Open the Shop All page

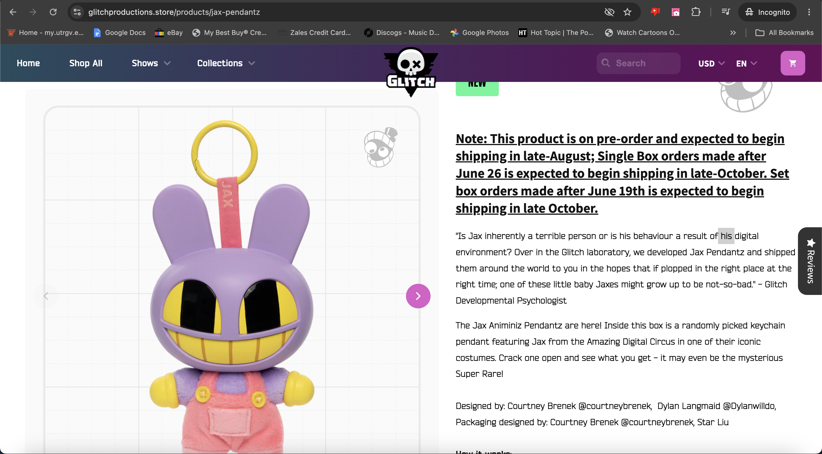[x=86, y=63]
